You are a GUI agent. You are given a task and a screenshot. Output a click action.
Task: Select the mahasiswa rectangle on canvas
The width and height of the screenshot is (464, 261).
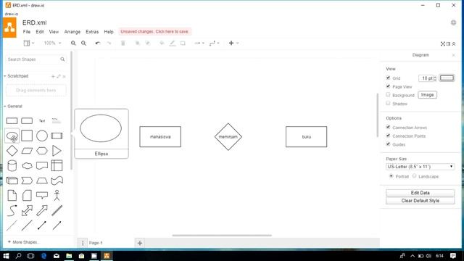(x=160, y=137)
